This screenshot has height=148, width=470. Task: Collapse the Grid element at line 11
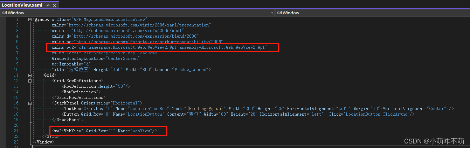[30, 75]
